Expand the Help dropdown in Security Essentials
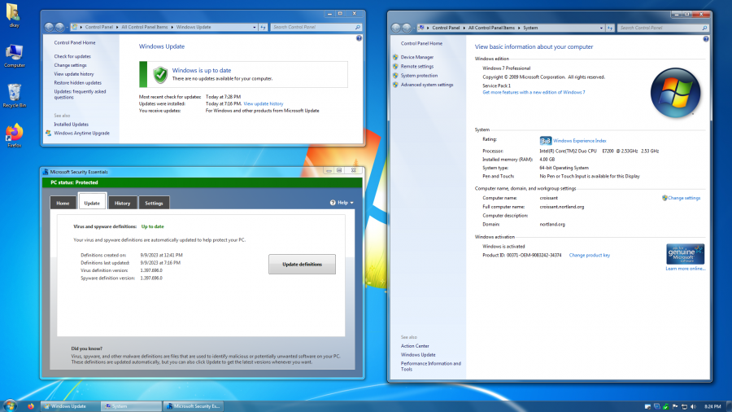This screenshot has width=732, height=412. click(x=342, y=203)
